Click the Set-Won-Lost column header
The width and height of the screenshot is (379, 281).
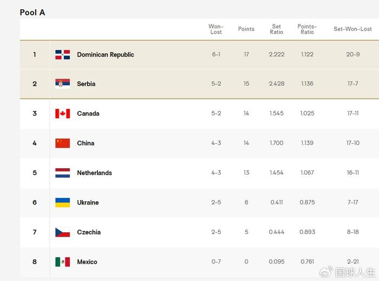[352, 29]
